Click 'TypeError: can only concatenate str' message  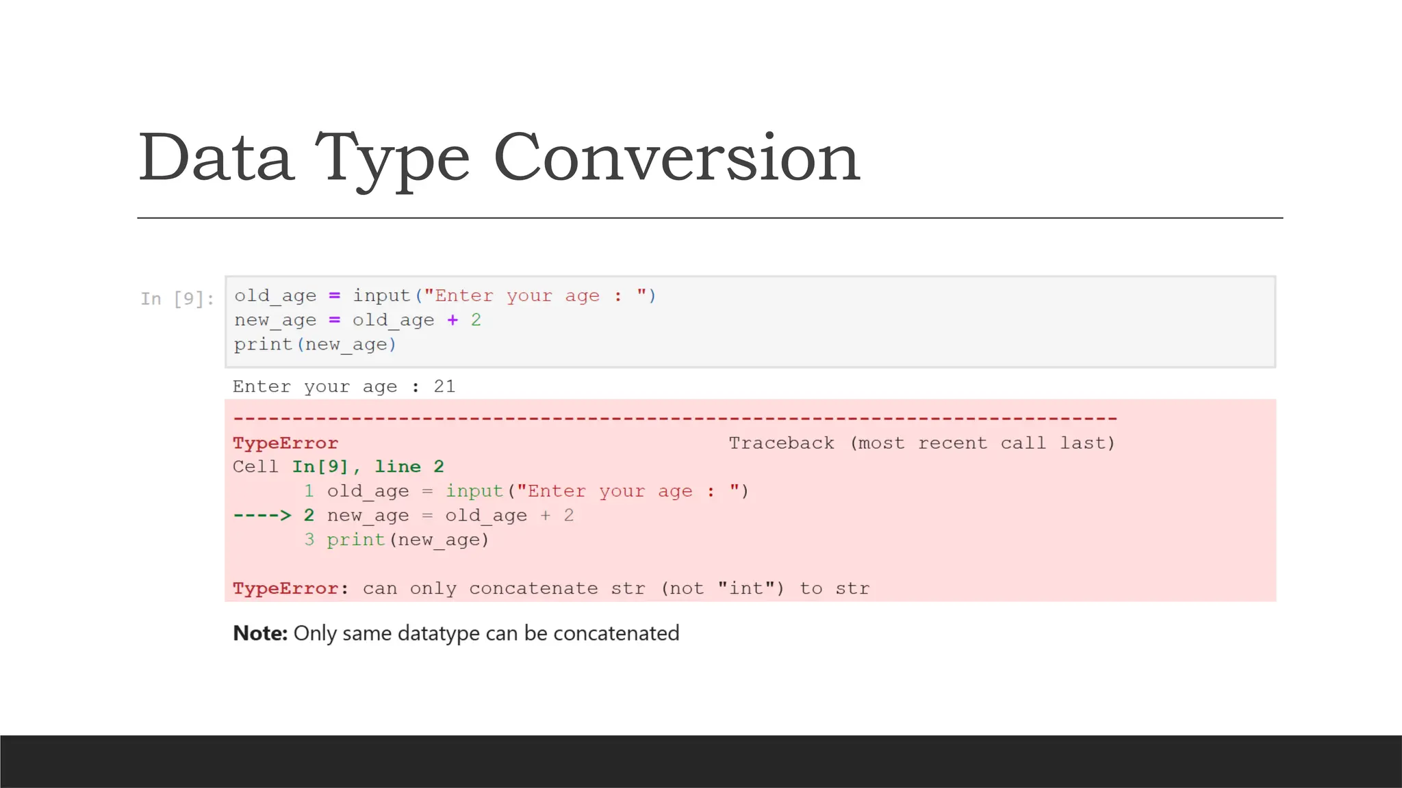[551, 588]
